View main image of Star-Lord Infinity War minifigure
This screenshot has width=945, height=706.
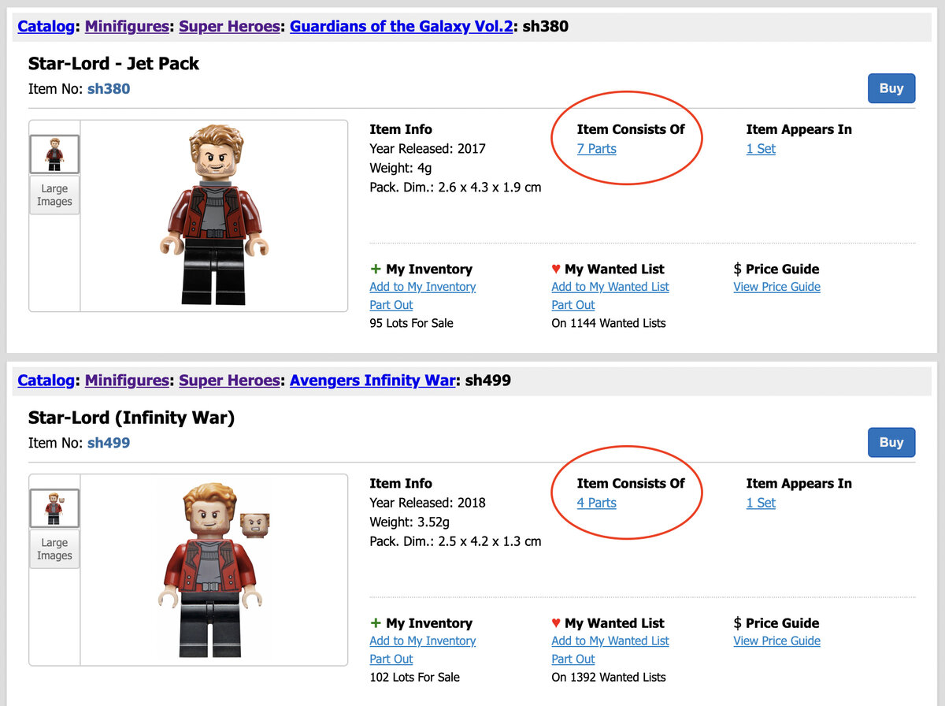pos(213,570)
